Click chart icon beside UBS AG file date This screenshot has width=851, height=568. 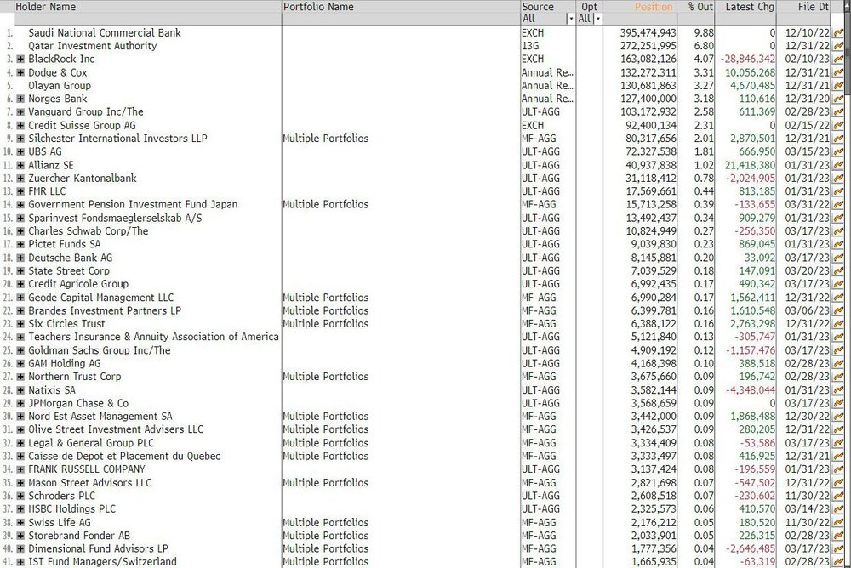point(838,152)
